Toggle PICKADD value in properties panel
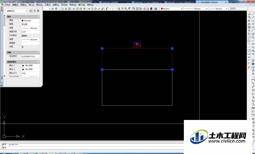Viewport: 255px width, 154px height. (x=31, y=11)
